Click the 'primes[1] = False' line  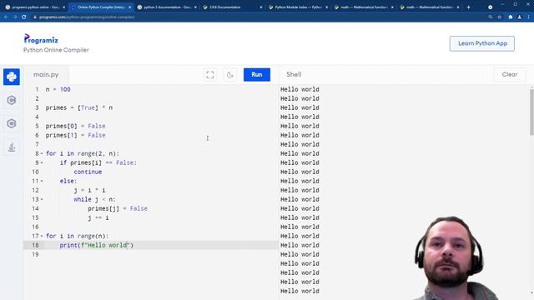tap(76, 135)
